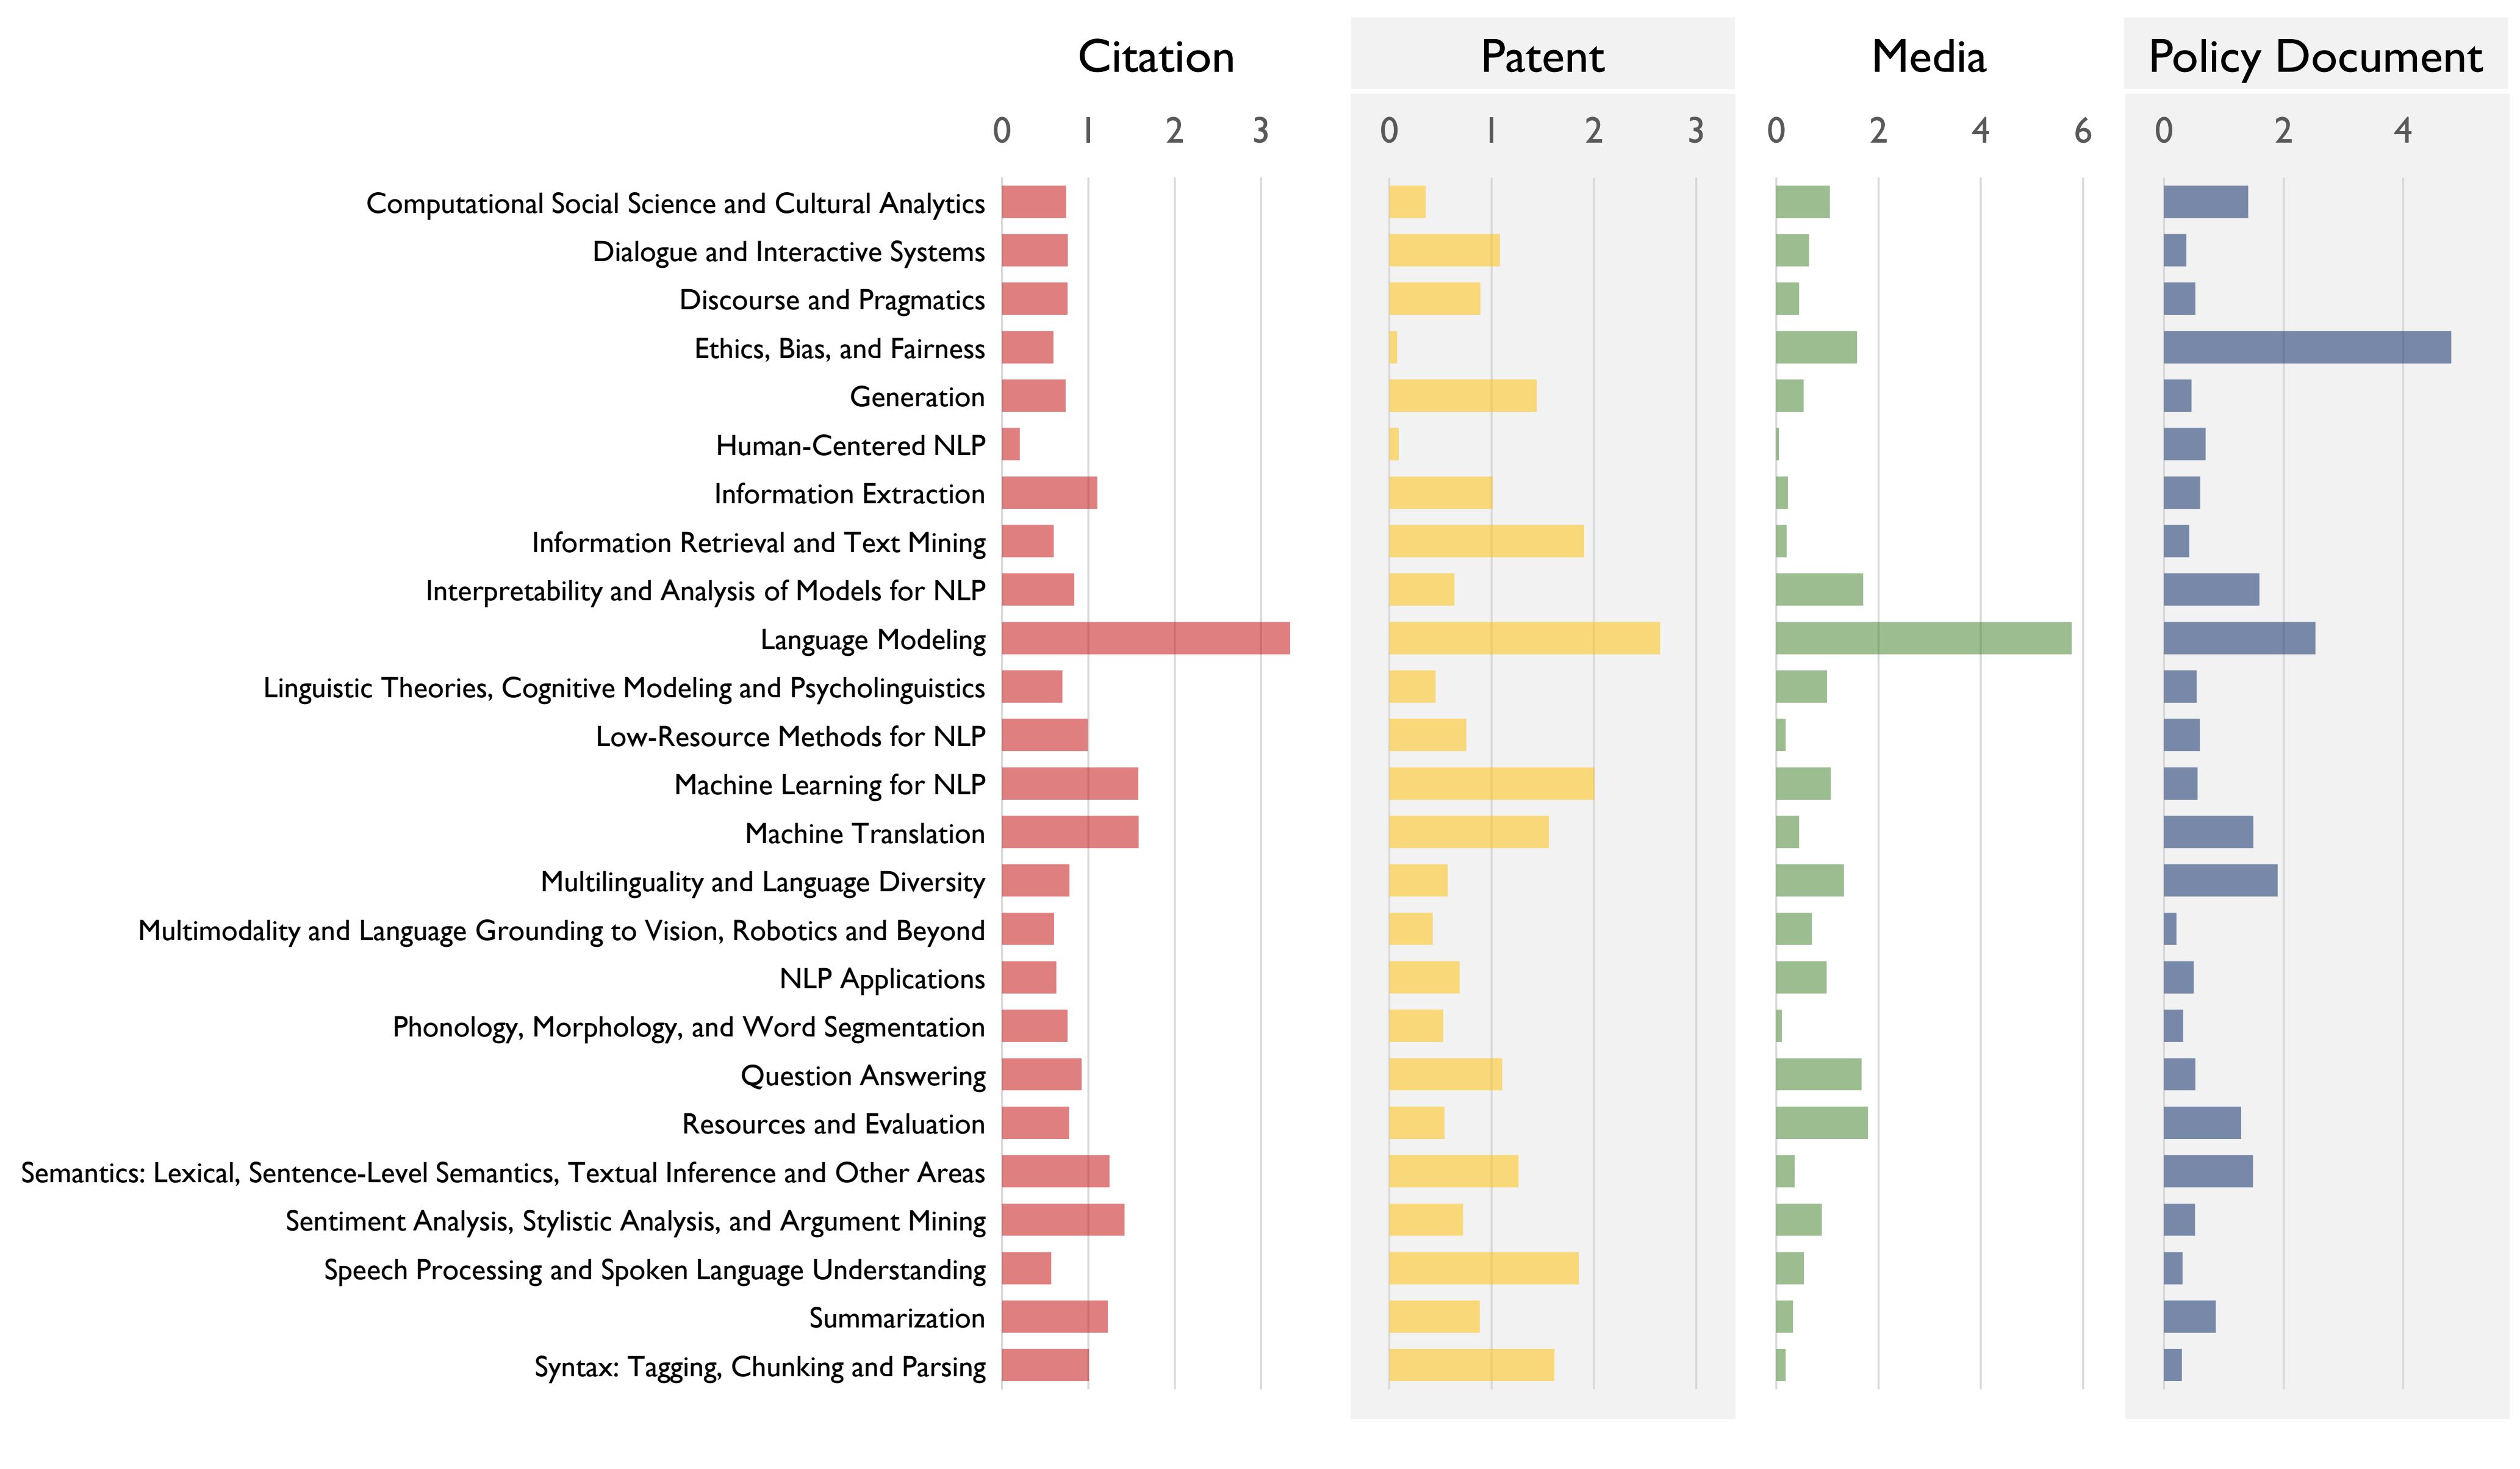Click the Machine Learning for NLP patent bar

click(1491, 784)
